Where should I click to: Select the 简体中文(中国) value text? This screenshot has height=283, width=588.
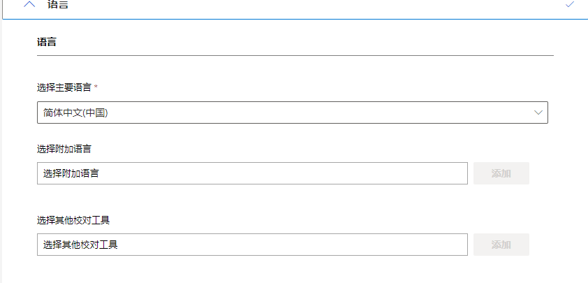[x=75, y=113]
